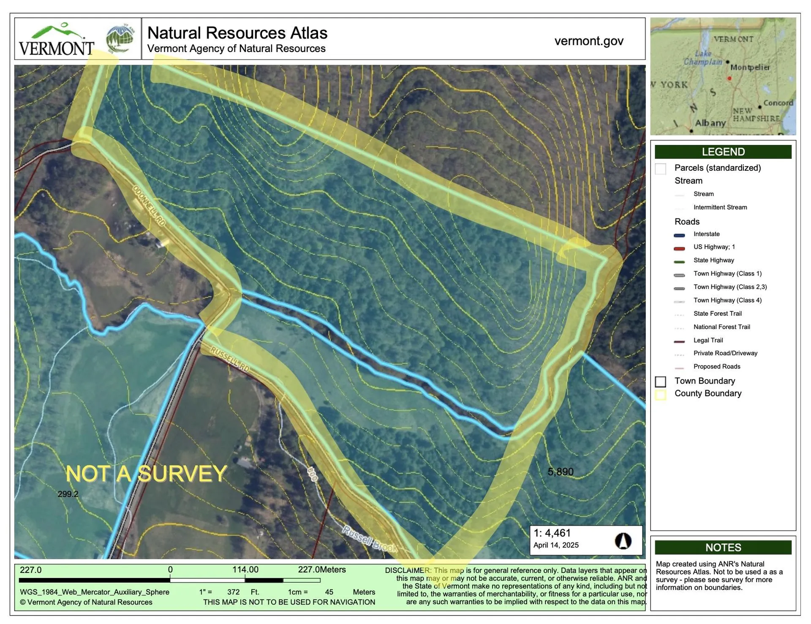Click the 1: 4,461 scale box
Image resolution: width=811 pixels, height=624 pixels.
coord(552,533)
